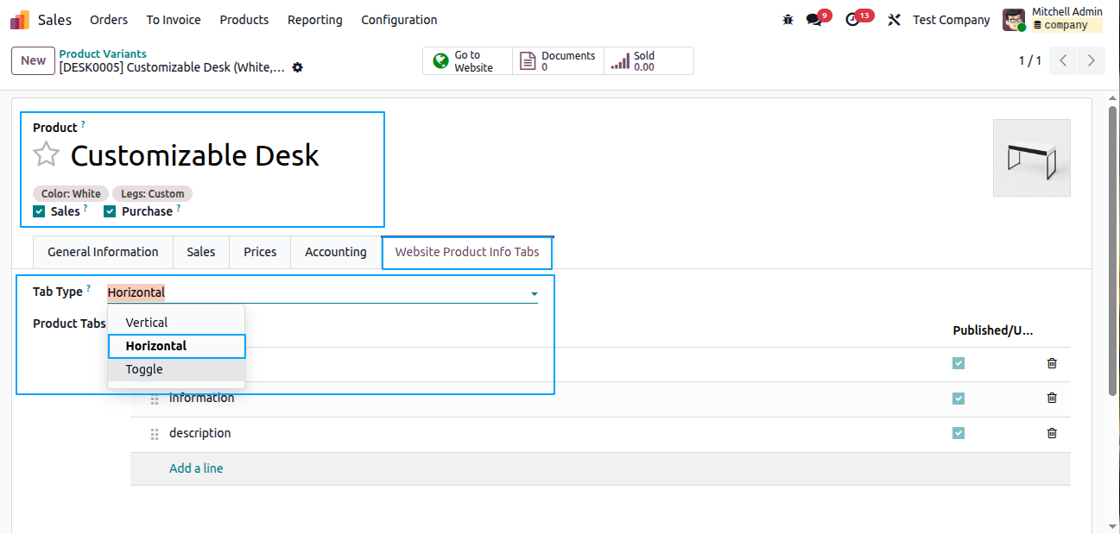Delete the description tab row

click(1052, 433)
